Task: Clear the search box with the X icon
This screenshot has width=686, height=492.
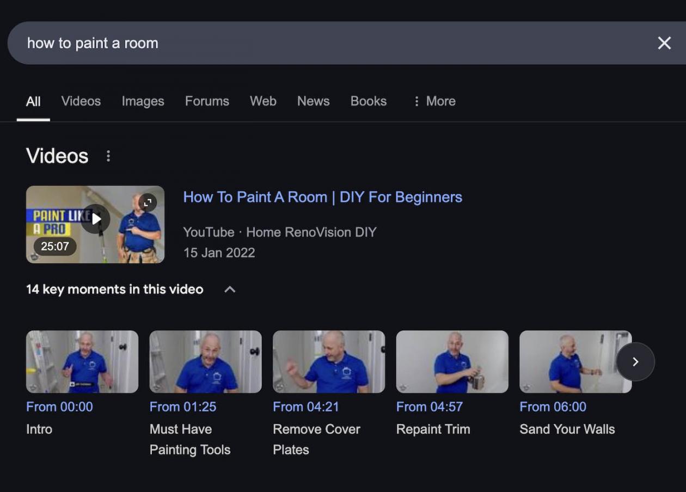Action: (664, 43)
